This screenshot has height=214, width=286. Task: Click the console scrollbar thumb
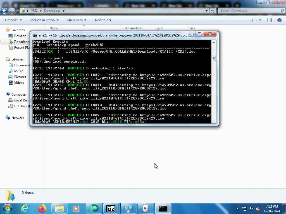point(214,59)
